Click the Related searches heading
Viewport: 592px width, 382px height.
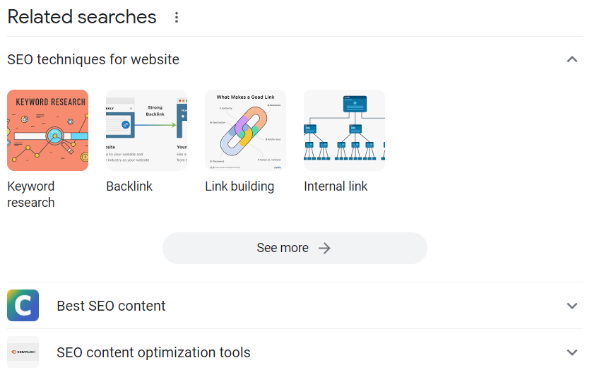(x=82, y=17)
